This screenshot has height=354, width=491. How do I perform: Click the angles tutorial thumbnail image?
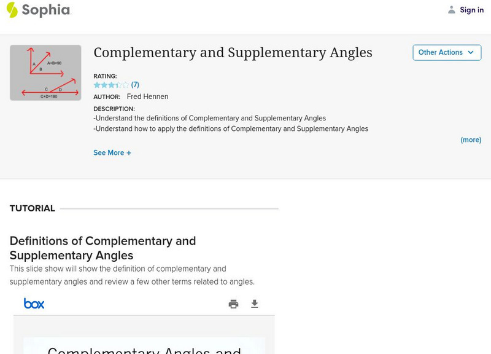[x=45, y=73]
